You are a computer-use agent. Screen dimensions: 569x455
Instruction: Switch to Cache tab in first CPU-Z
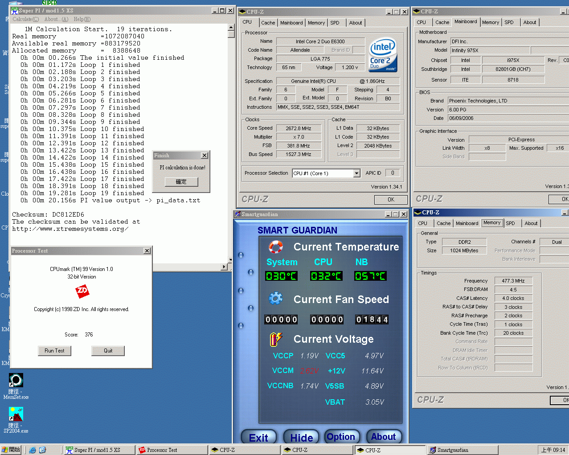(x=268, y=23)
